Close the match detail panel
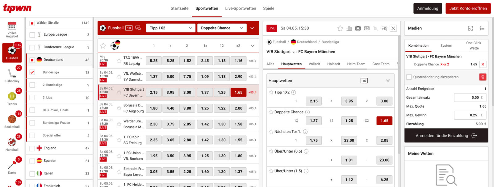Viewport: 494px width, 187px height. [393, 28]
